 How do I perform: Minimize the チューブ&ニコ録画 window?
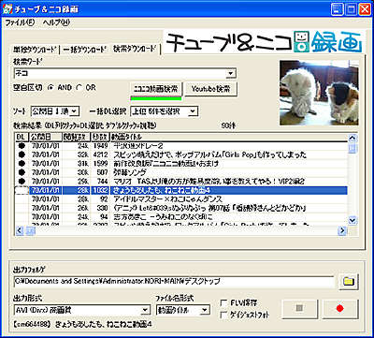337,9
